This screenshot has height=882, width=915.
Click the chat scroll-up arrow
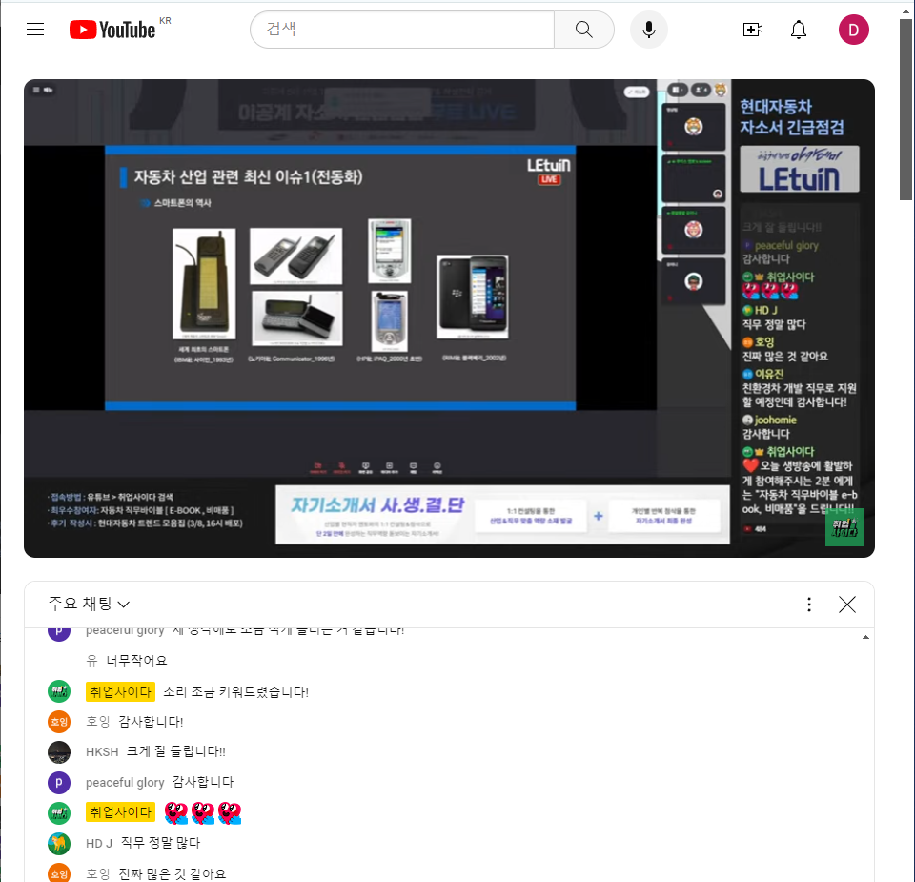click(x=865, y=637)
